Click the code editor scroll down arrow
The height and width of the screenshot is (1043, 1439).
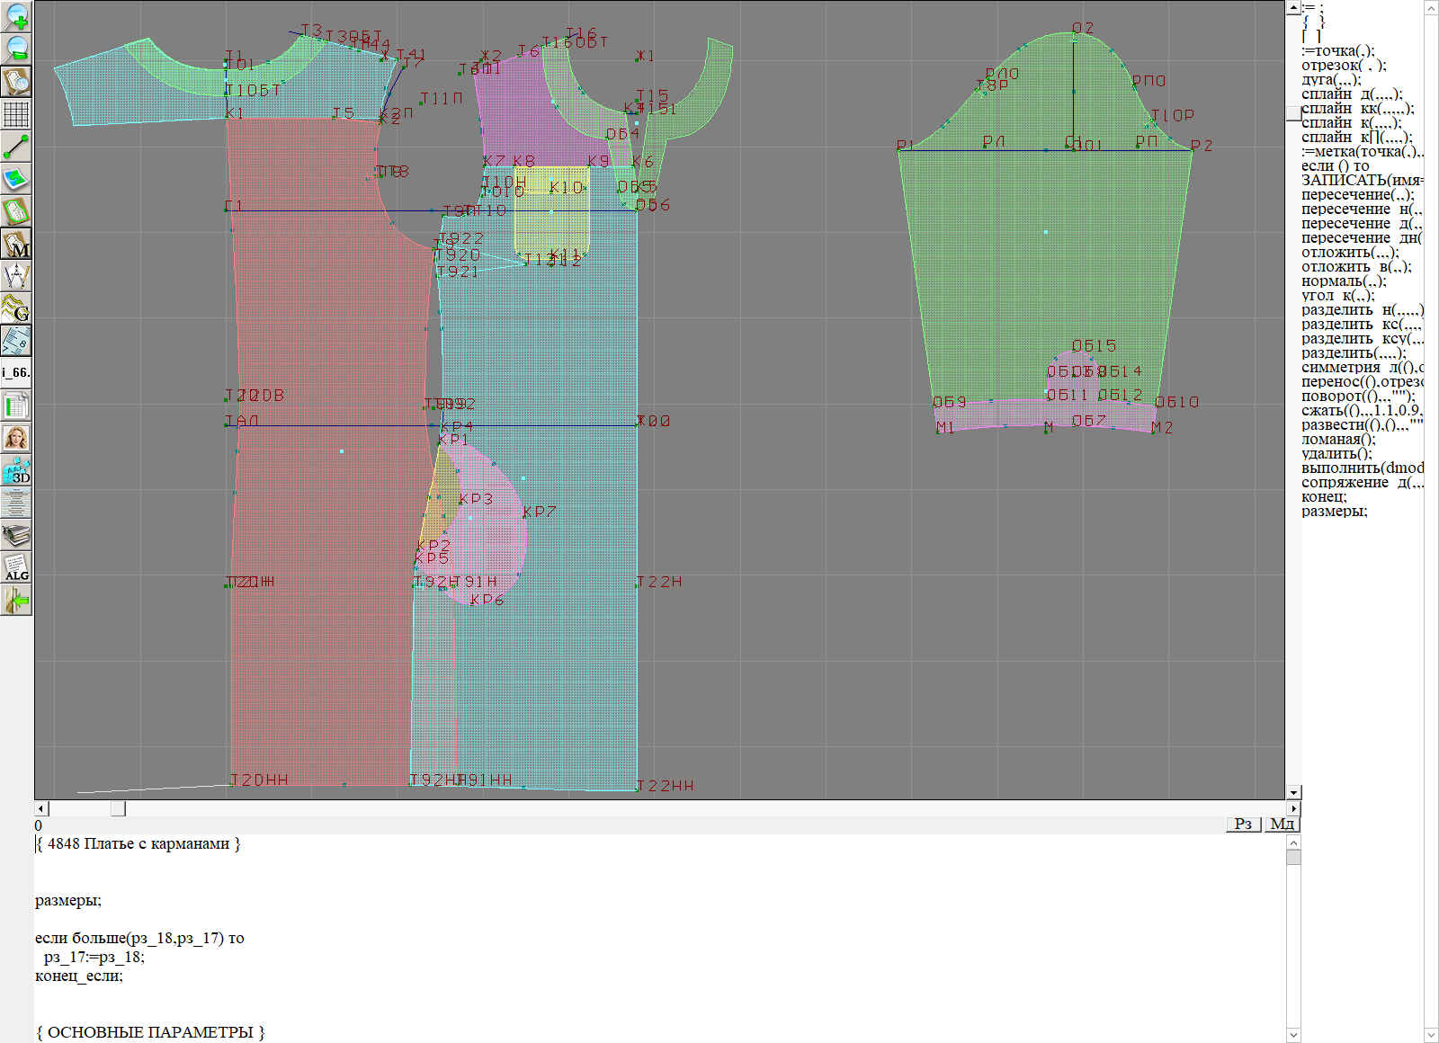pos(1293,1035)
